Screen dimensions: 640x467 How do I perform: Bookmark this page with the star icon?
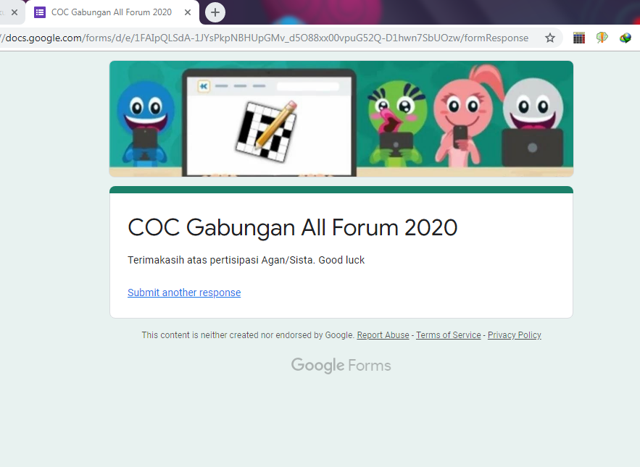point(550,38)
